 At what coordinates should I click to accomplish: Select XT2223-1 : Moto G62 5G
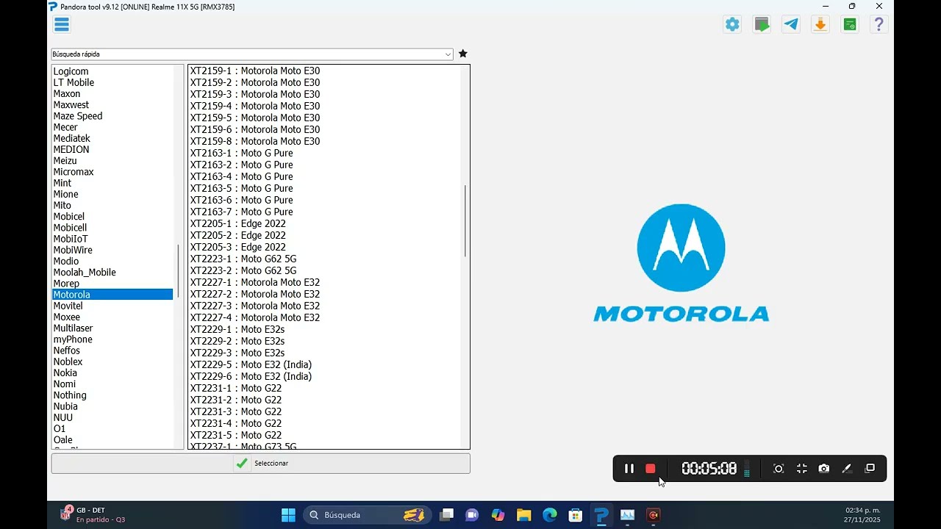[x=243, y=259]
